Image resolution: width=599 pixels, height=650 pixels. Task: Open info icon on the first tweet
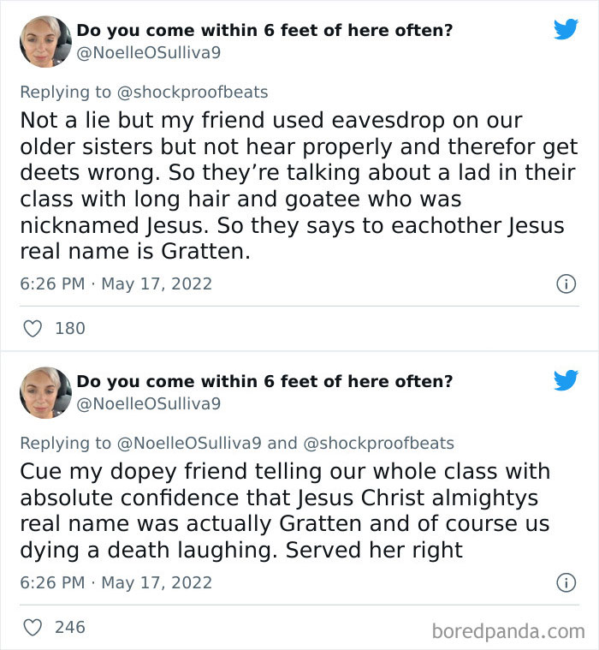coord(566,283)
